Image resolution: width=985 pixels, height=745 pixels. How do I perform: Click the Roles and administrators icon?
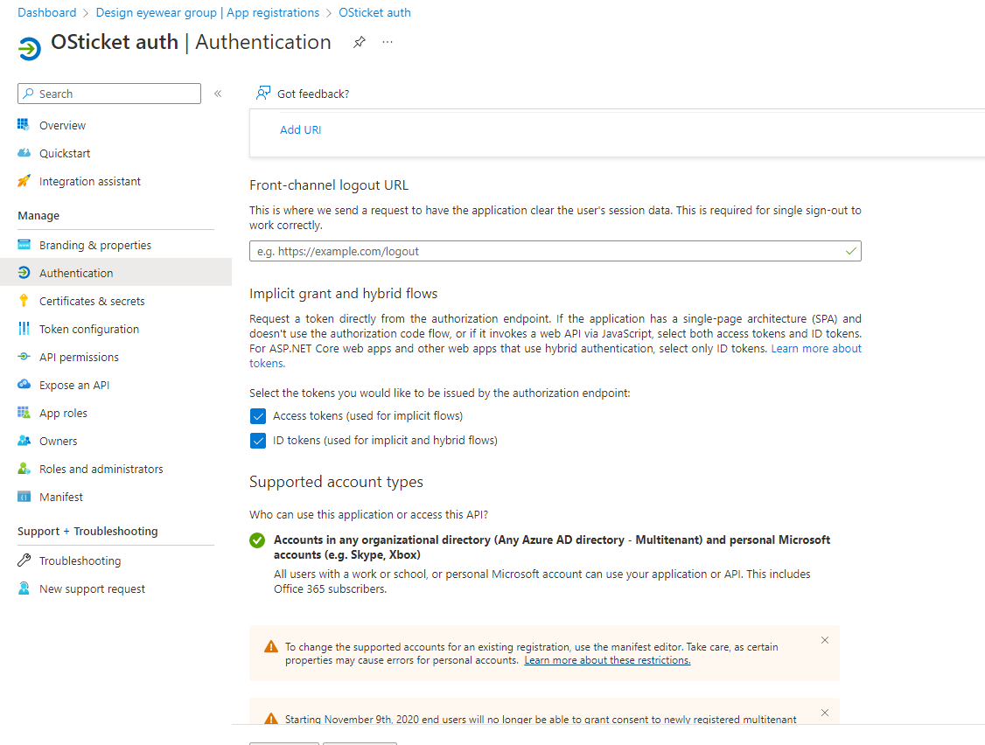24,468
